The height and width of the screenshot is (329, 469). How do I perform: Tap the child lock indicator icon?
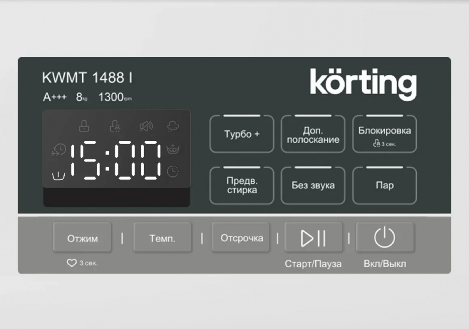[115, 126]
